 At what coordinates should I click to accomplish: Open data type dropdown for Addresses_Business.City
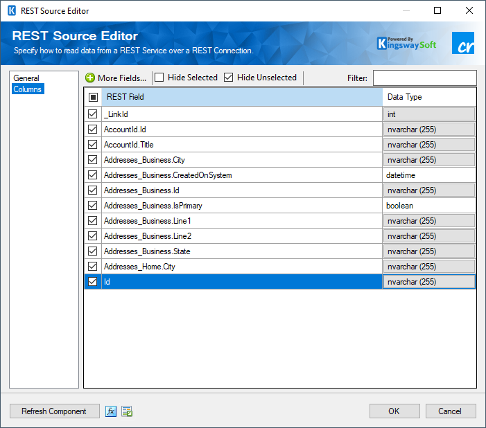(429, 159)
